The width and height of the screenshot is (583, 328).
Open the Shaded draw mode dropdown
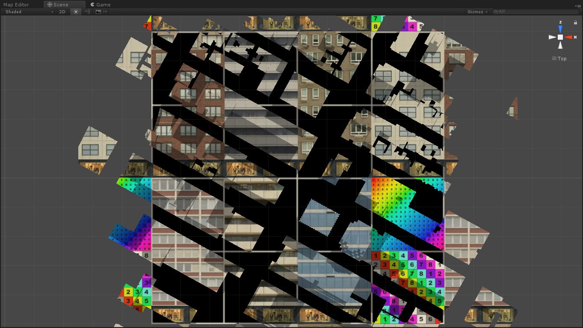coord(27,12)
